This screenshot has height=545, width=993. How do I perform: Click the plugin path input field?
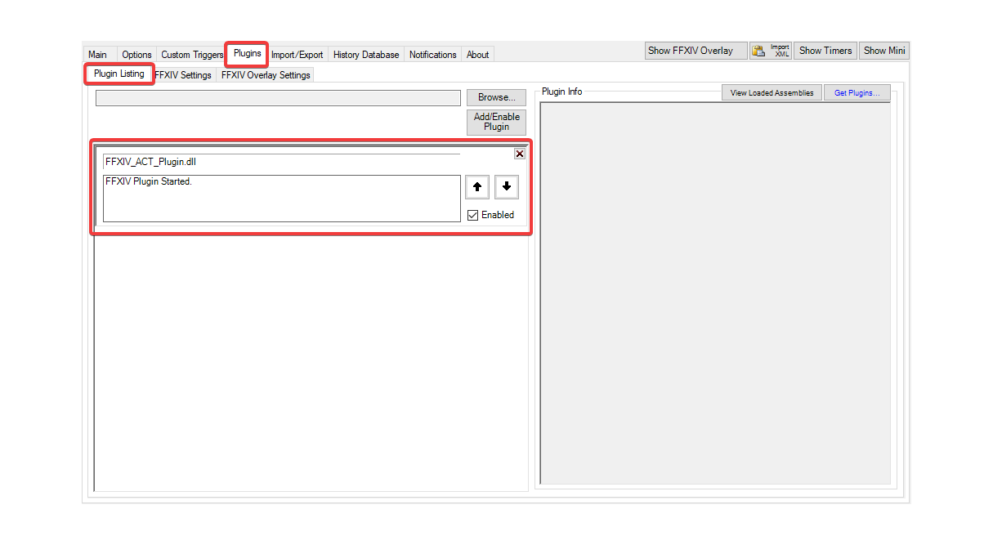(x=278, y=97)
